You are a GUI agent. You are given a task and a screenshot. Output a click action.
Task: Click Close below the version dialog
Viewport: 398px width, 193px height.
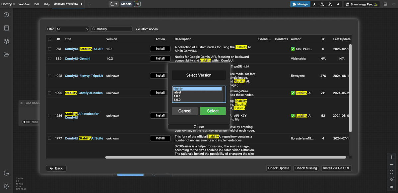click(x=199, y=127)
